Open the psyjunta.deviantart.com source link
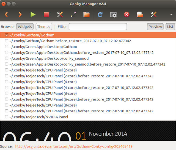176x150 pixels. click(x=74, y=146)
